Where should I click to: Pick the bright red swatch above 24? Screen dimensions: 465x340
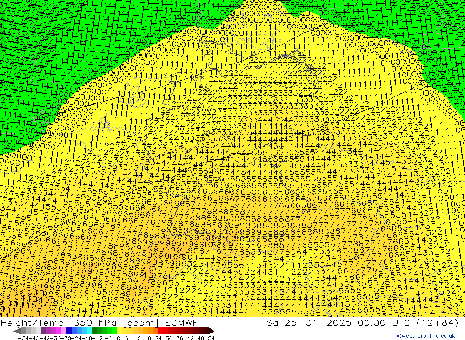tap(160, 331)
